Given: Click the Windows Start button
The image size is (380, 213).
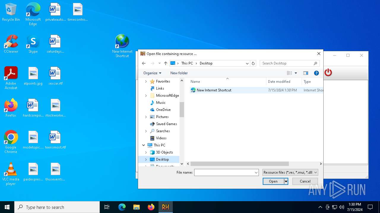Looking at the screenshot, I should [7, 207].
